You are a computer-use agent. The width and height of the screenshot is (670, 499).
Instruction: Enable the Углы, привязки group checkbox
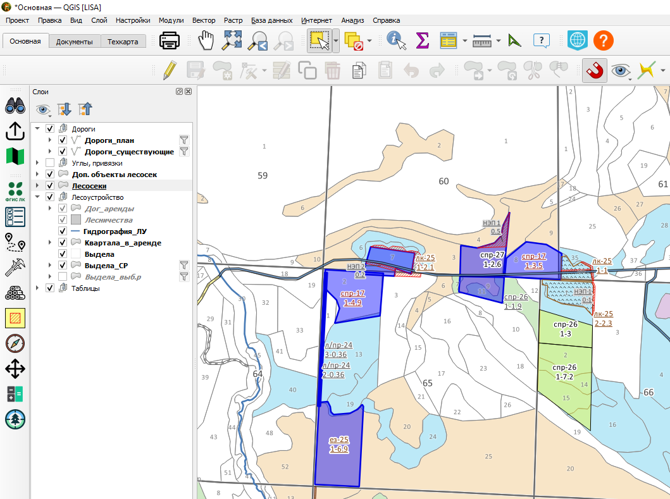(50, 163)
